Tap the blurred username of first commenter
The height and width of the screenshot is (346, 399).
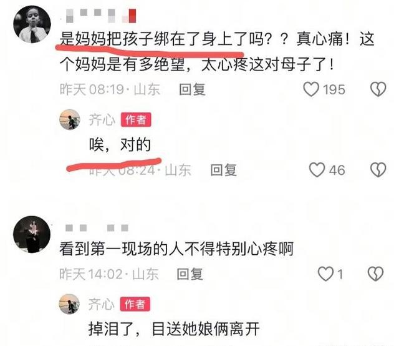[x=99, y=16]
